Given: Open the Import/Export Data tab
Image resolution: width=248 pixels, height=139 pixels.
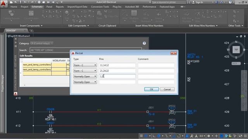Looking at the screenshot, I should [x=77, y=7].
